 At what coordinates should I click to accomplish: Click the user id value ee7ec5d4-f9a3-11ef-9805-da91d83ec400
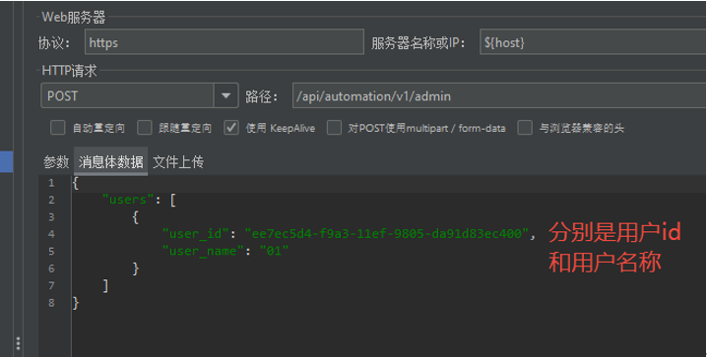pyautogui.click(x=386, y=234)
